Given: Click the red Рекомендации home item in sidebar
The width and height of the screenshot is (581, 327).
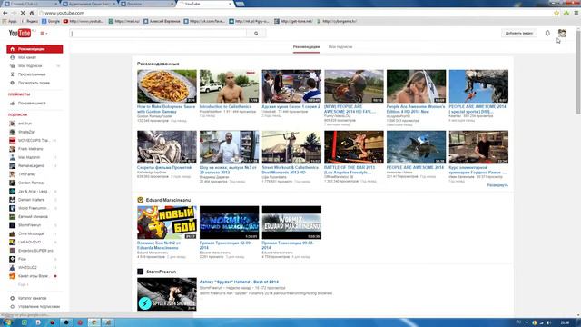Looking at the screenshot, I should pos(34,49).
